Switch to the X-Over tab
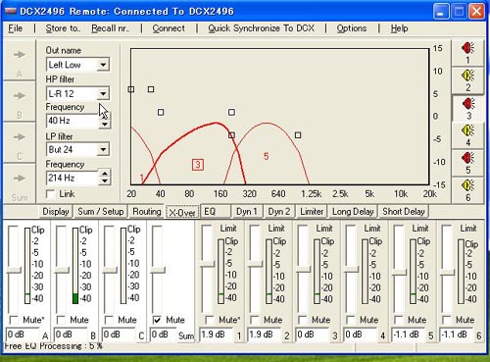Image resolution: width=490 pixels, height=362 pixels. pos(182,212)
